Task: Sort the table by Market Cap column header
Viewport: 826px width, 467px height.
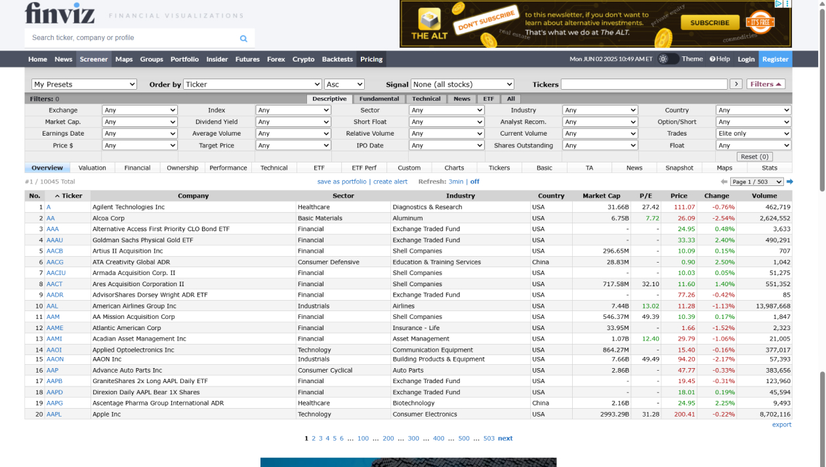Action: (601, 196)
